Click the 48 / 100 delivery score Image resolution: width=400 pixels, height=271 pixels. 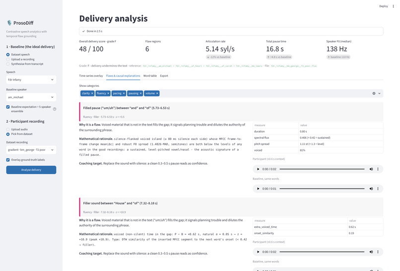[91, 49]
